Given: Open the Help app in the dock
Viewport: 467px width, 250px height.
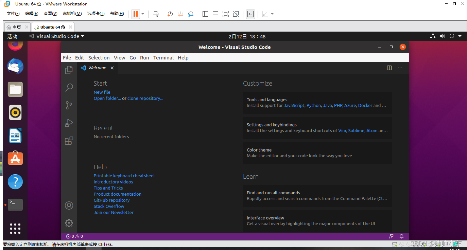Looking at the screenshot, I should (15, 182).
